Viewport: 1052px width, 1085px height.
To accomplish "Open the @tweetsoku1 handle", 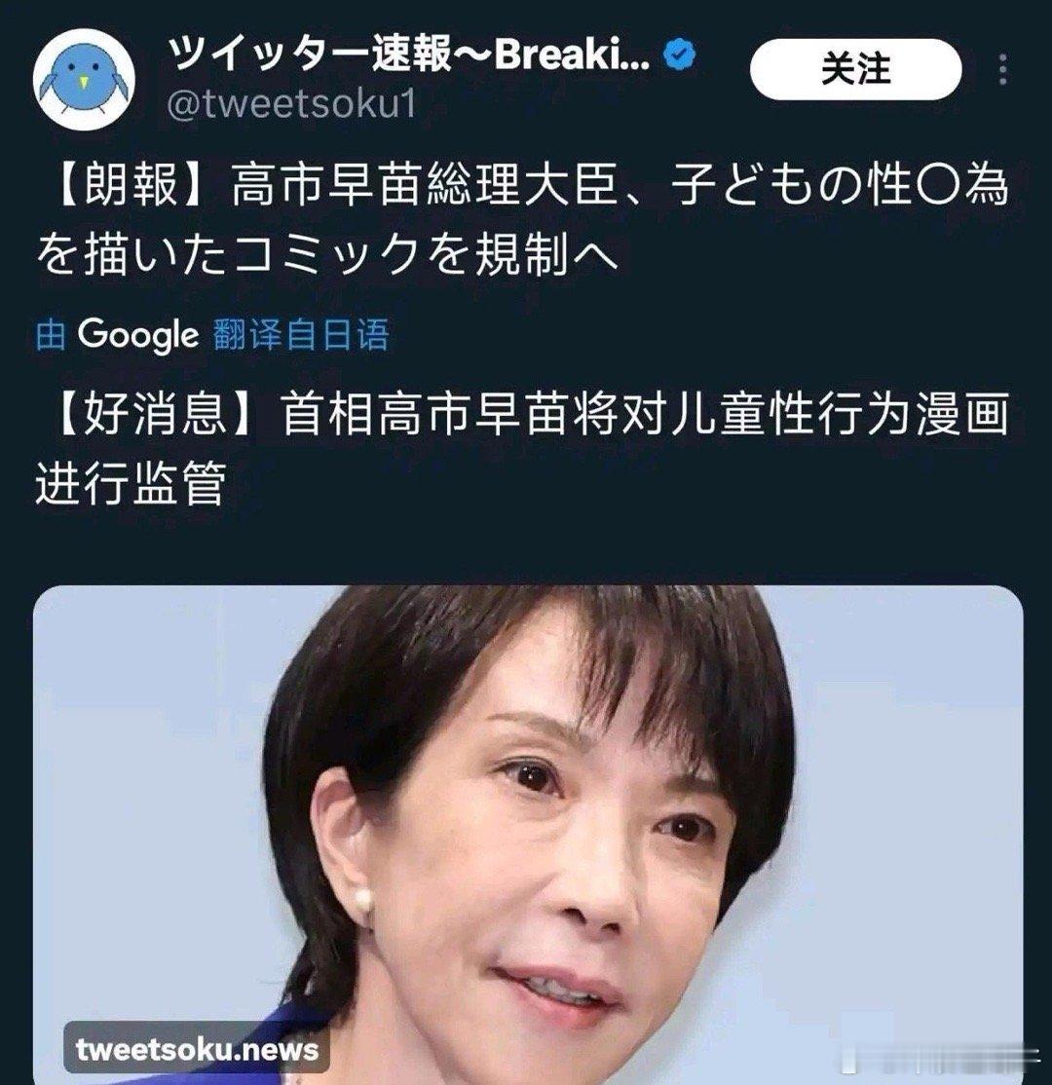I will 292,104.
